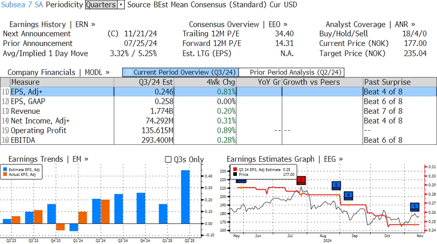The height and width of the screenshot is (244, 437).
Task: Switch to Prior Period Analysis (Q2/24) tab
Action: [x=291, y=72]
